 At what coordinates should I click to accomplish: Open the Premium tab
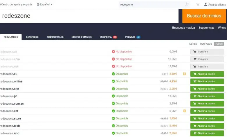pyautogui.click(x=133, y=37)
